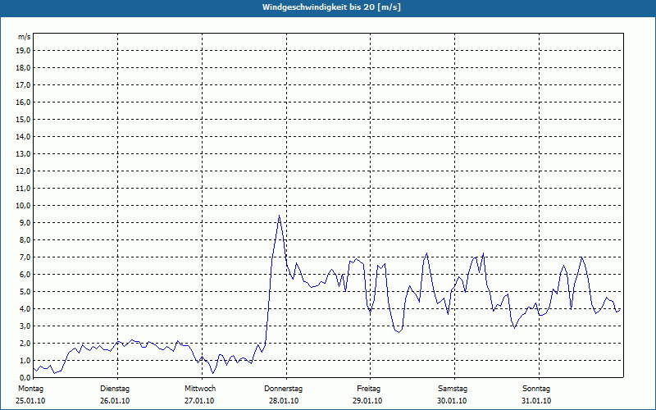Screen dimensions: 656x410
Task: Select the 'Dienstag' day label
Action: point(115,389)
